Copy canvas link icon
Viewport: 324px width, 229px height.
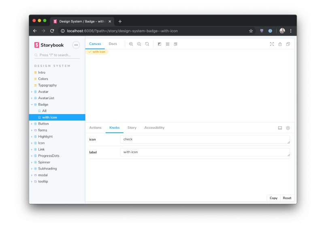pyautogui.click(x=288, y=44)
